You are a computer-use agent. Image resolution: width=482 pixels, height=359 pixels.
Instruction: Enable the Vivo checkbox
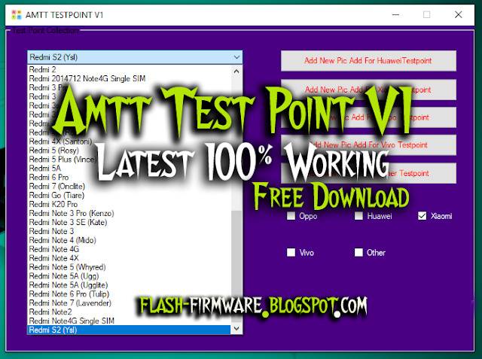[291, 252]
